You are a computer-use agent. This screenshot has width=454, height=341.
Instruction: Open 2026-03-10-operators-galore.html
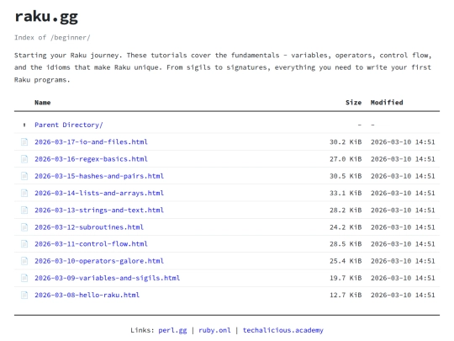99,261
